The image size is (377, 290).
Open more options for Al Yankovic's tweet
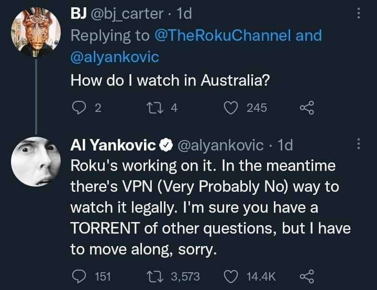pos(358,144)
